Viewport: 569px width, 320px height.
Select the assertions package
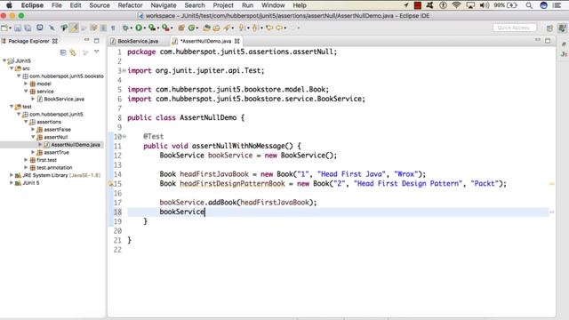point(49,122)
